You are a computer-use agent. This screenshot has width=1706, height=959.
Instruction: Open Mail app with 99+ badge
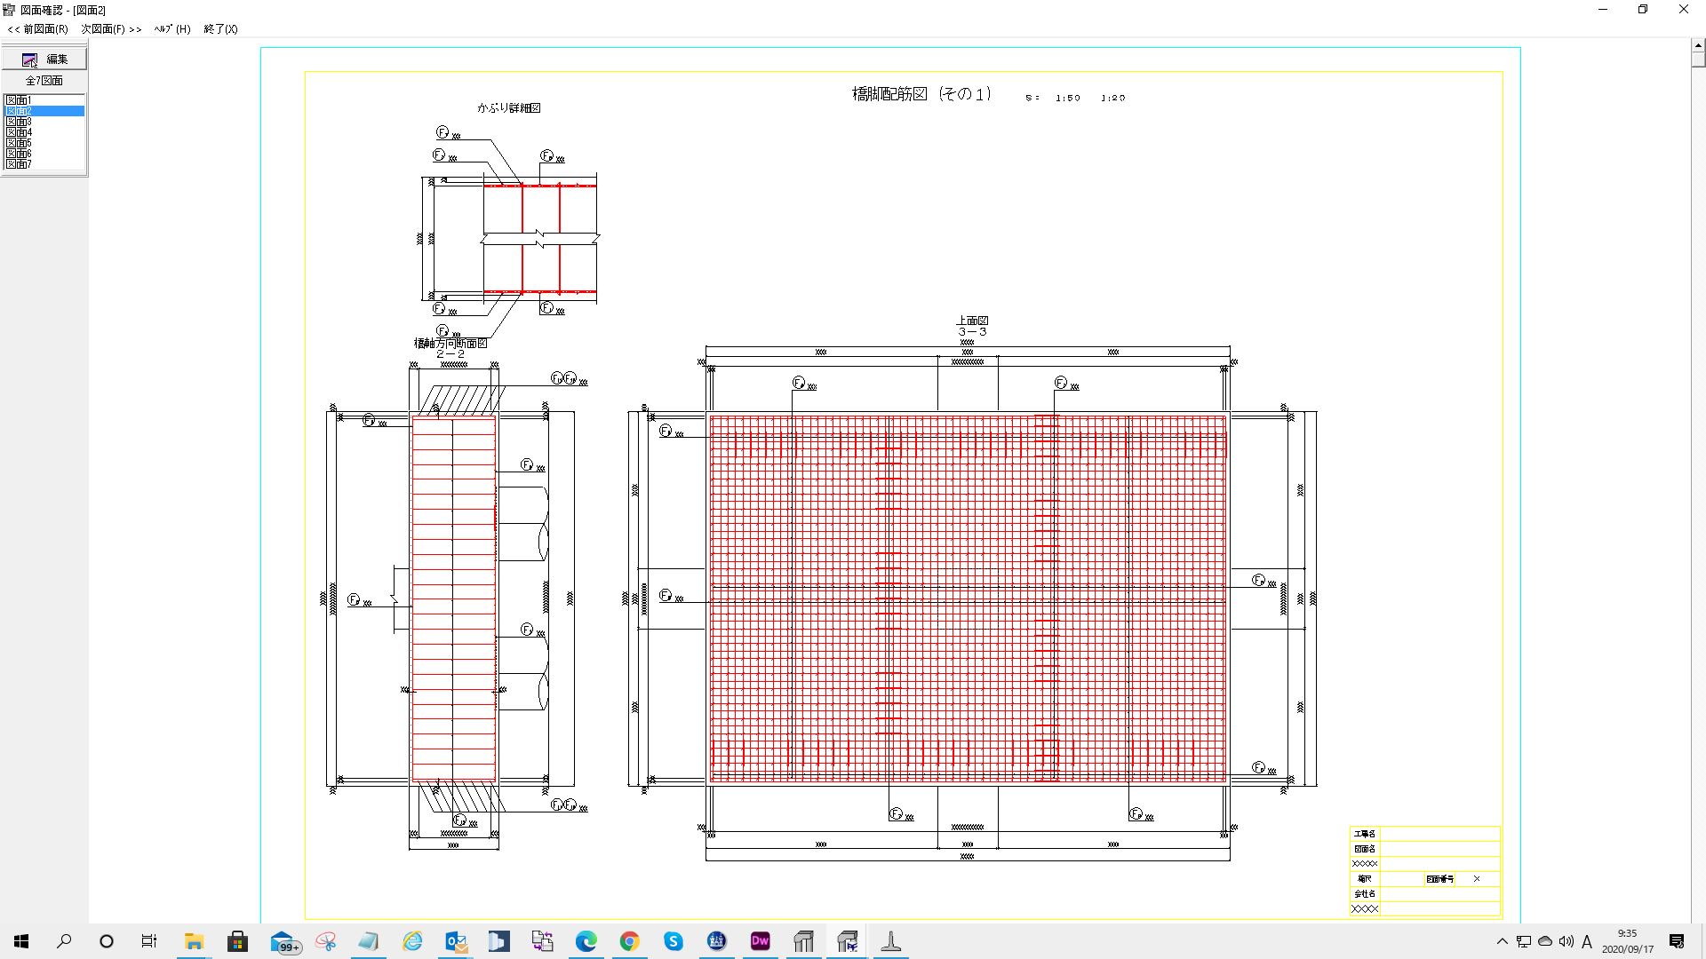pyautogui.click(x=283, y=941)
